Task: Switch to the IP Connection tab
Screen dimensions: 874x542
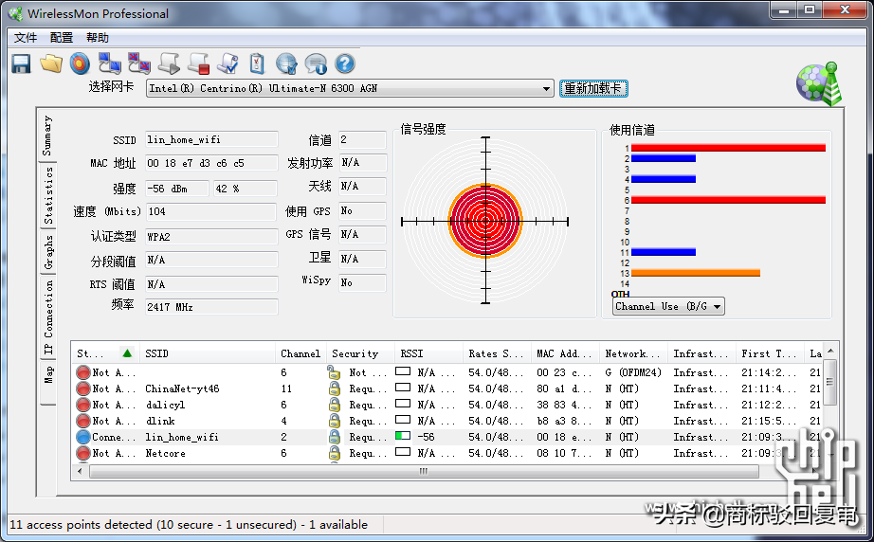Action: tap(48, 316)
